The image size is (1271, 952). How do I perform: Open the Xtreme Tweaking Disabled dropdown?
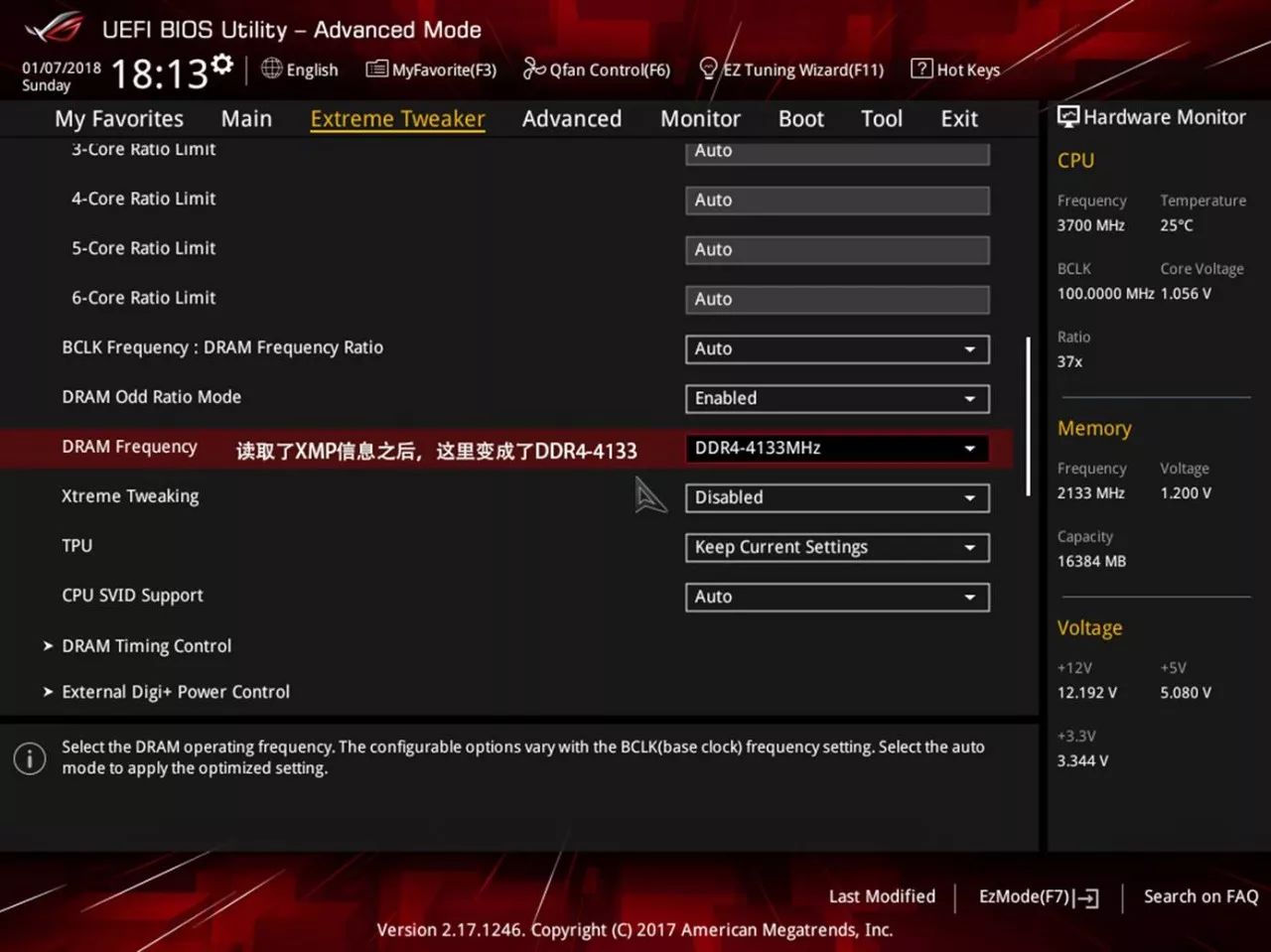pyautogui.click(x=837, y=497)
